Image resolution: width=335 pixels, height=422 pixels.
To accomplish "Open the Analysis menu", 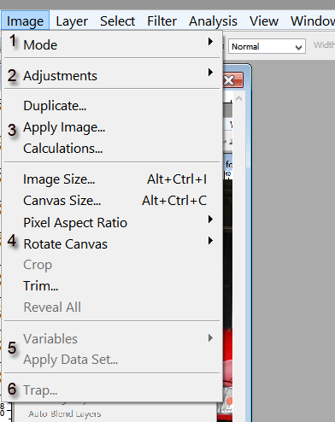I will click(213, 21).
